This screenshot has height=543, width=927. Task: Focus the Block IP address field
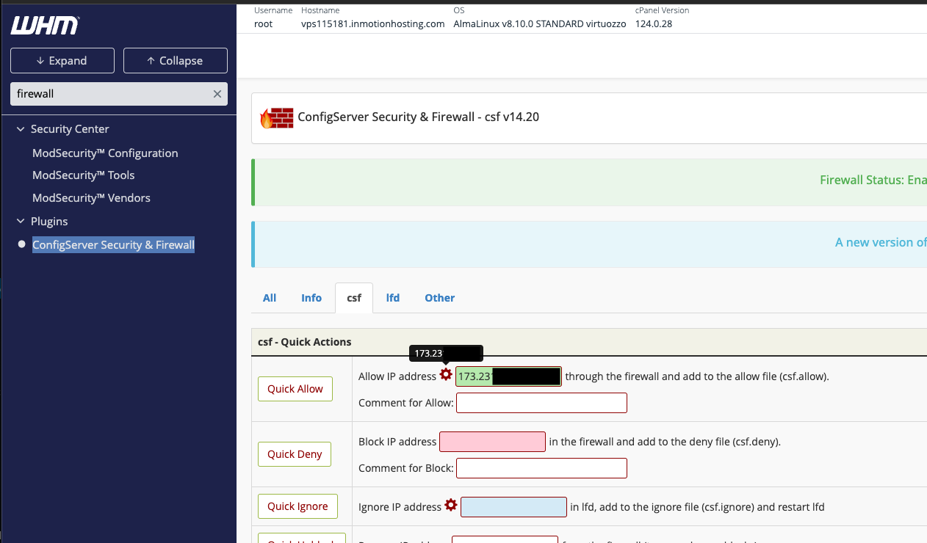point(492,442)
